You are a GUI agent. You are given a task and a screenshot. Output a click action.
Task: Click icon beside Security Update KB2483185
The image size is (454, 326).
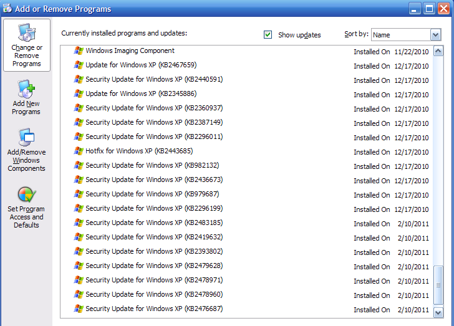point(79,223)
